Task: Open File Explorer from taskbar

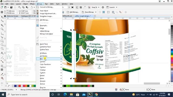Action: tap(71, 95)
